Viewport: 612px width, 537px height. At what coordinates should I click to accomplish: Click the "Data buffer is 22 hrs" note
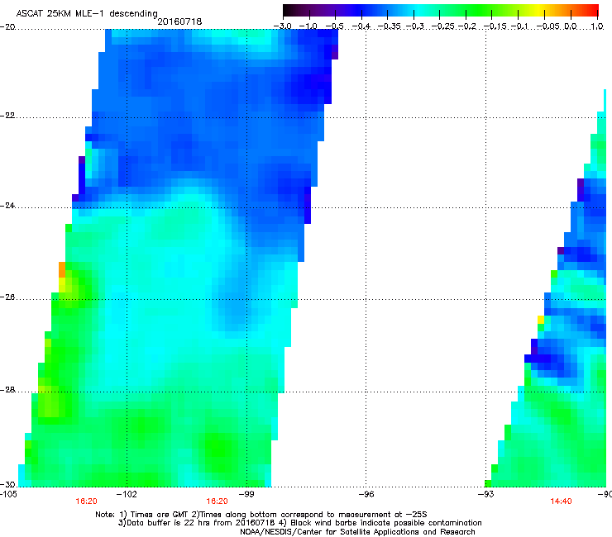(299, 523)
